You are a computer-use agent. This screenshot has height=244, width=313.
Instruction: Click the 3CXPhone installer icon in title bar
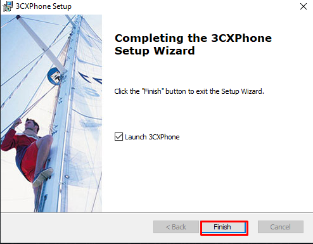pos(8,6)
